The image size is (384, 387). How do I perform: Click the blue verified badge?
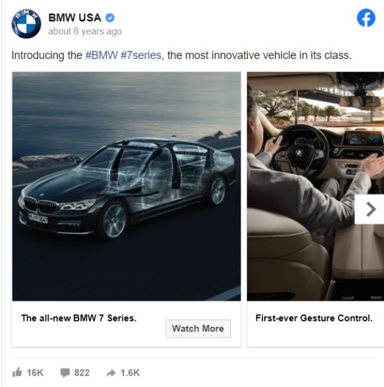pyautogui.click(x=110, y=18)
